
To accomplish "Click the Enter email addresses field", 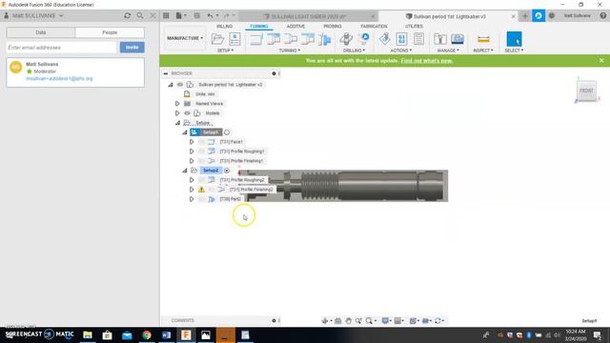I will click(x=62, y=48).
